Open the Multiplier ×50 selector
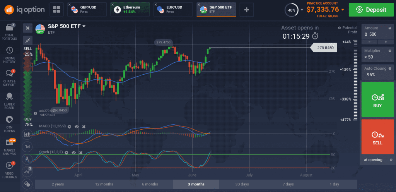This screenshot has width=396, height=192. (x=377, y=54)
